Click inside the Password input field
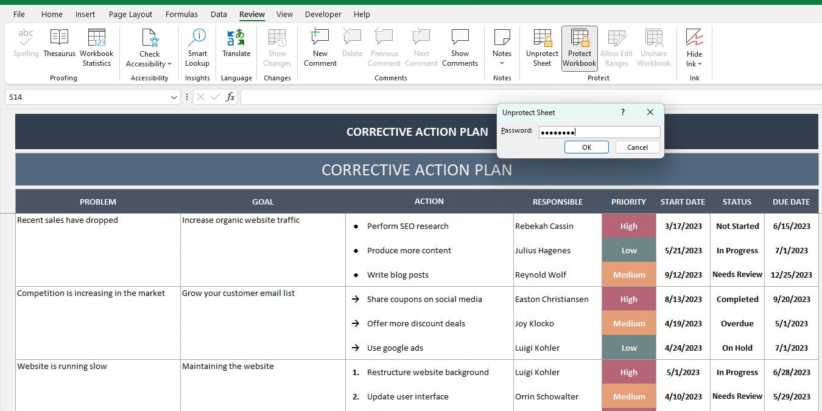 tap(599, 132)
